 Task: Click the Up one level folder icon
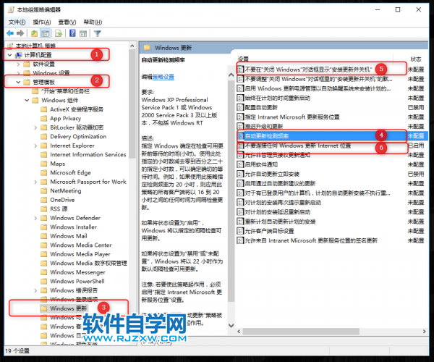pyautogui.click(x=34, y=33)
